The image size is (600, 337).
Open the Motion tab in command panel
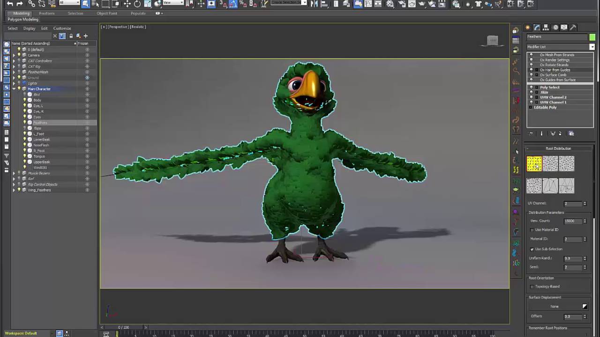(x=555, y=28)
